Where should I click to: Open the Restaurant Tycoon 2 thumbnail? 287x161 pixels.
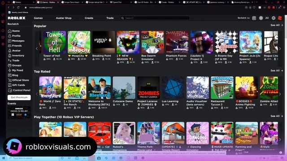click(222, 88)
